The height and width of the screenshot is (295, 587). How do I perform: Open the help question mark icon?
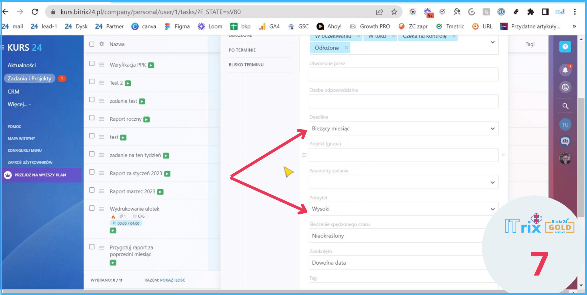click(x=565, y=47)
